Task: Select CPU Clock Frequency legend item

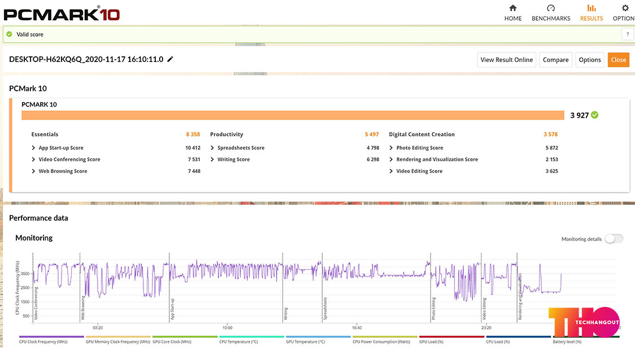Action: (51, 340)
